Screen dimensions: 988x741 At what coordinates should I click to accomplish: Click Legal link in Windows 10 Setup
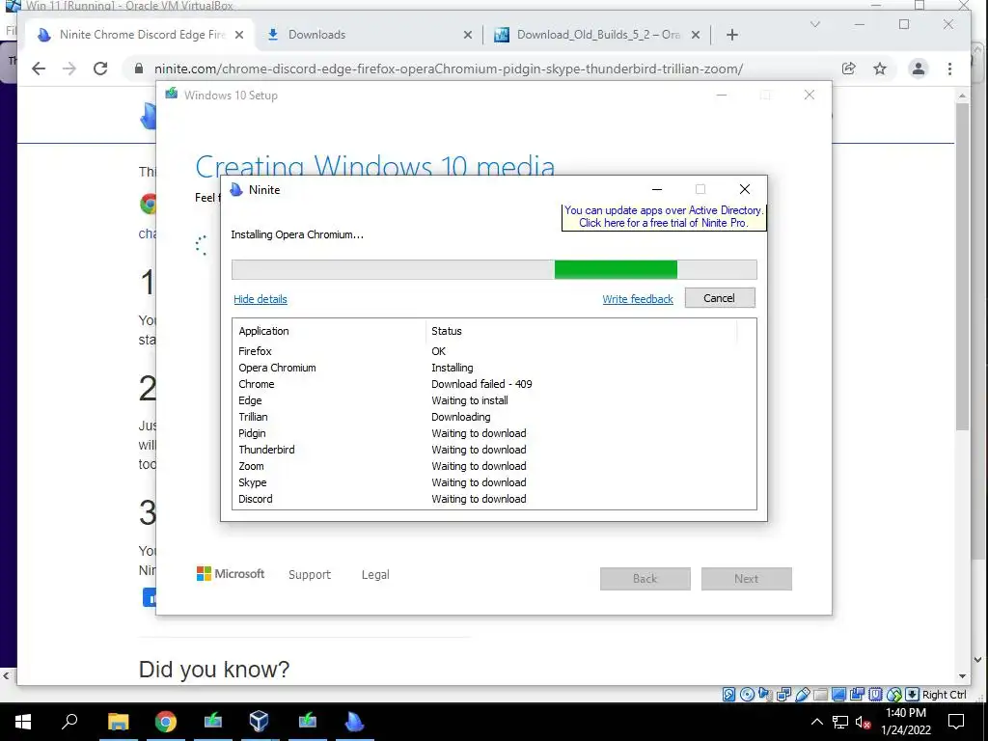click(x=375, y=575)
